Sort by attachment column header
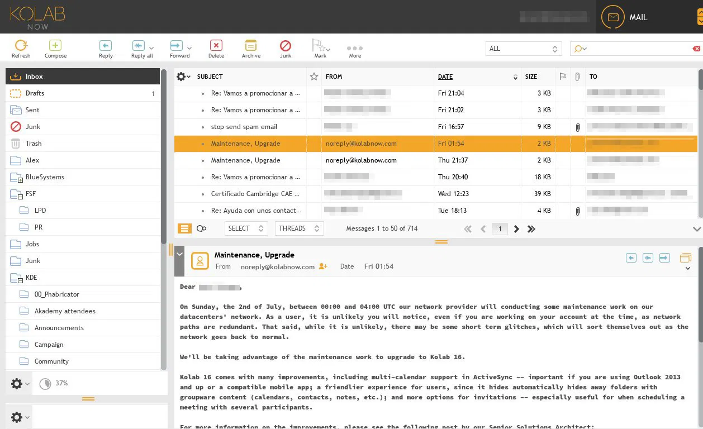 578,77
